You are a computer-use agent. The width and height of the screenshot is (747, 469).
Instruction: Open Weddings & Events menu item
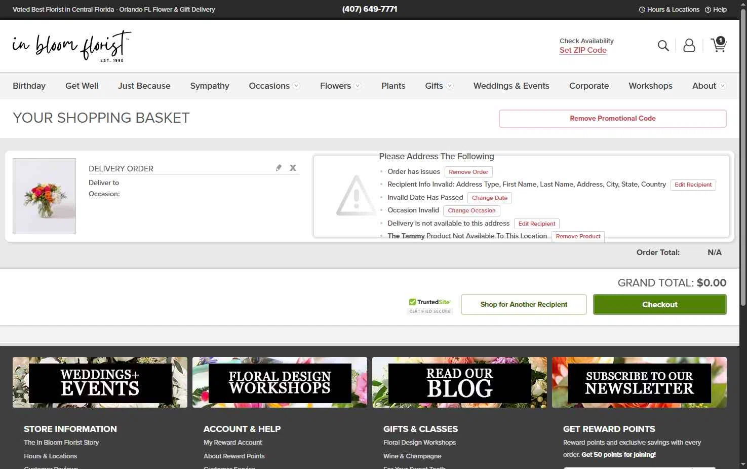click(512, 86)
